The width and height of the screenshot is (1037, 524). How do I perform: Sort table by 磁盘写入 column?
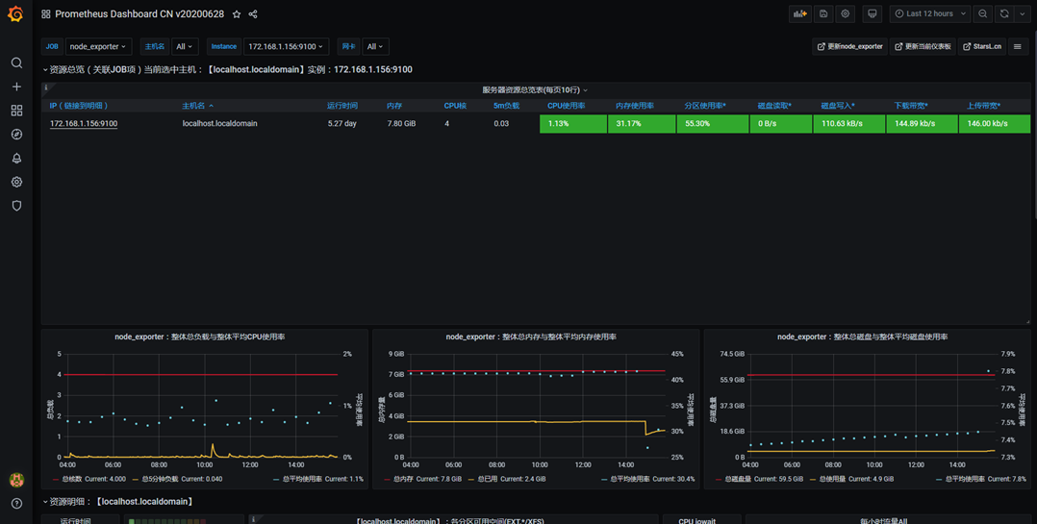pyautogui.click(x=838, y=106)
